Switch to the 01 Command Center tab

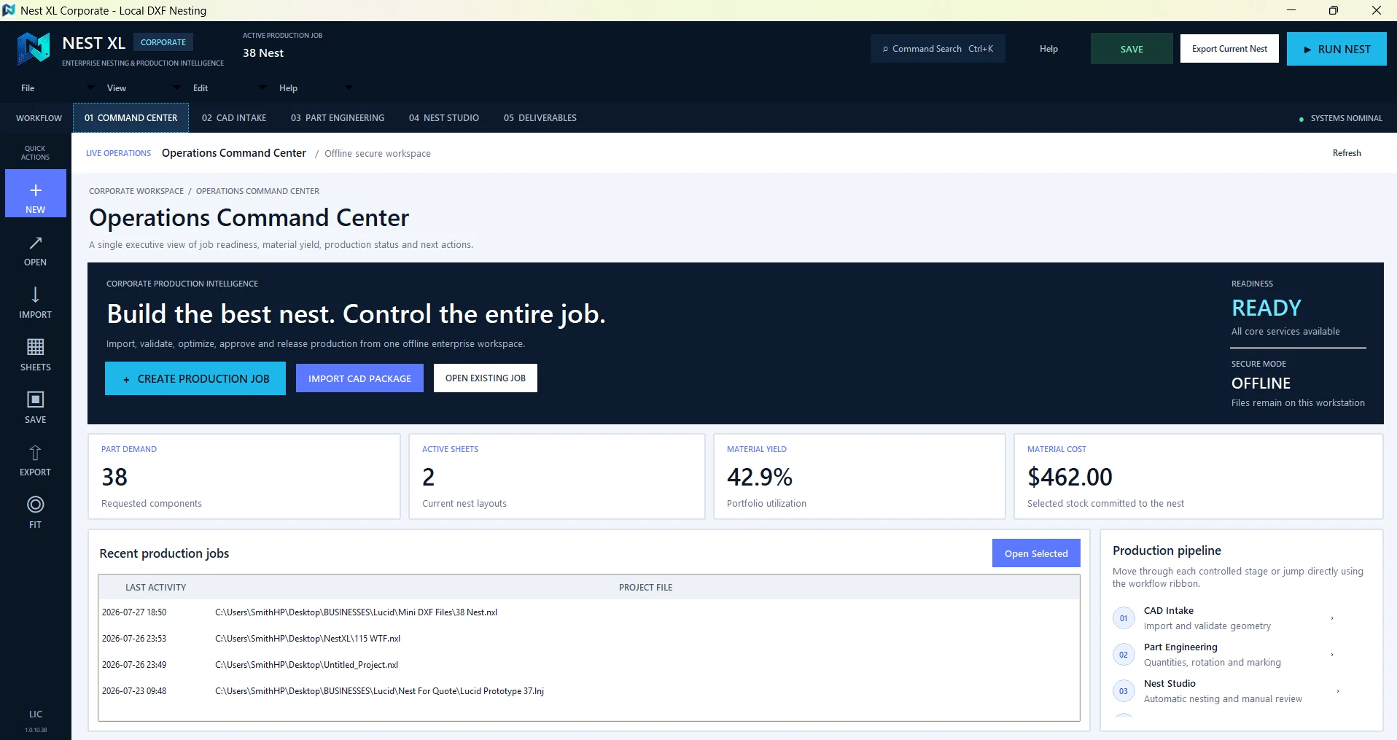tap(131, 118)
